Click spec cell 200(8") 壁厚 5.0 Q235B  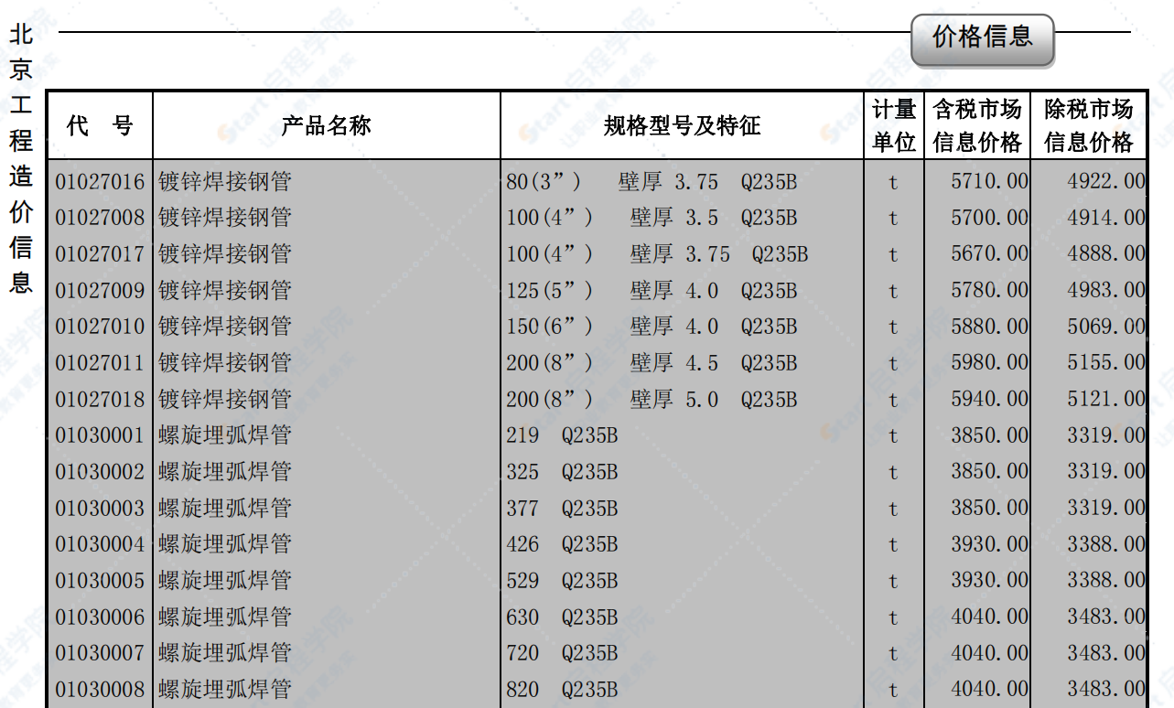coord(652,400)
